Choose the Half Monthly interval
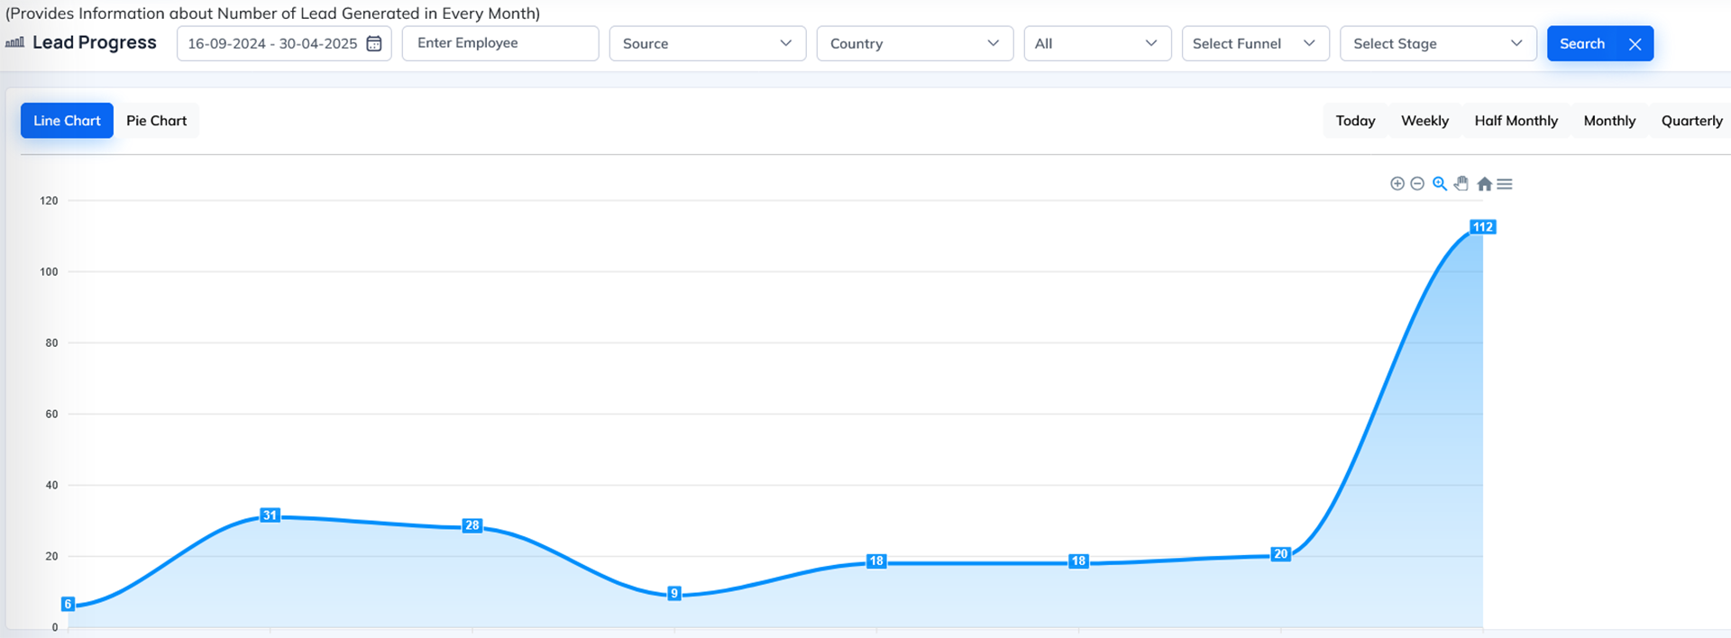This screenshot has width=1731, height=638. pos(1516,121)
